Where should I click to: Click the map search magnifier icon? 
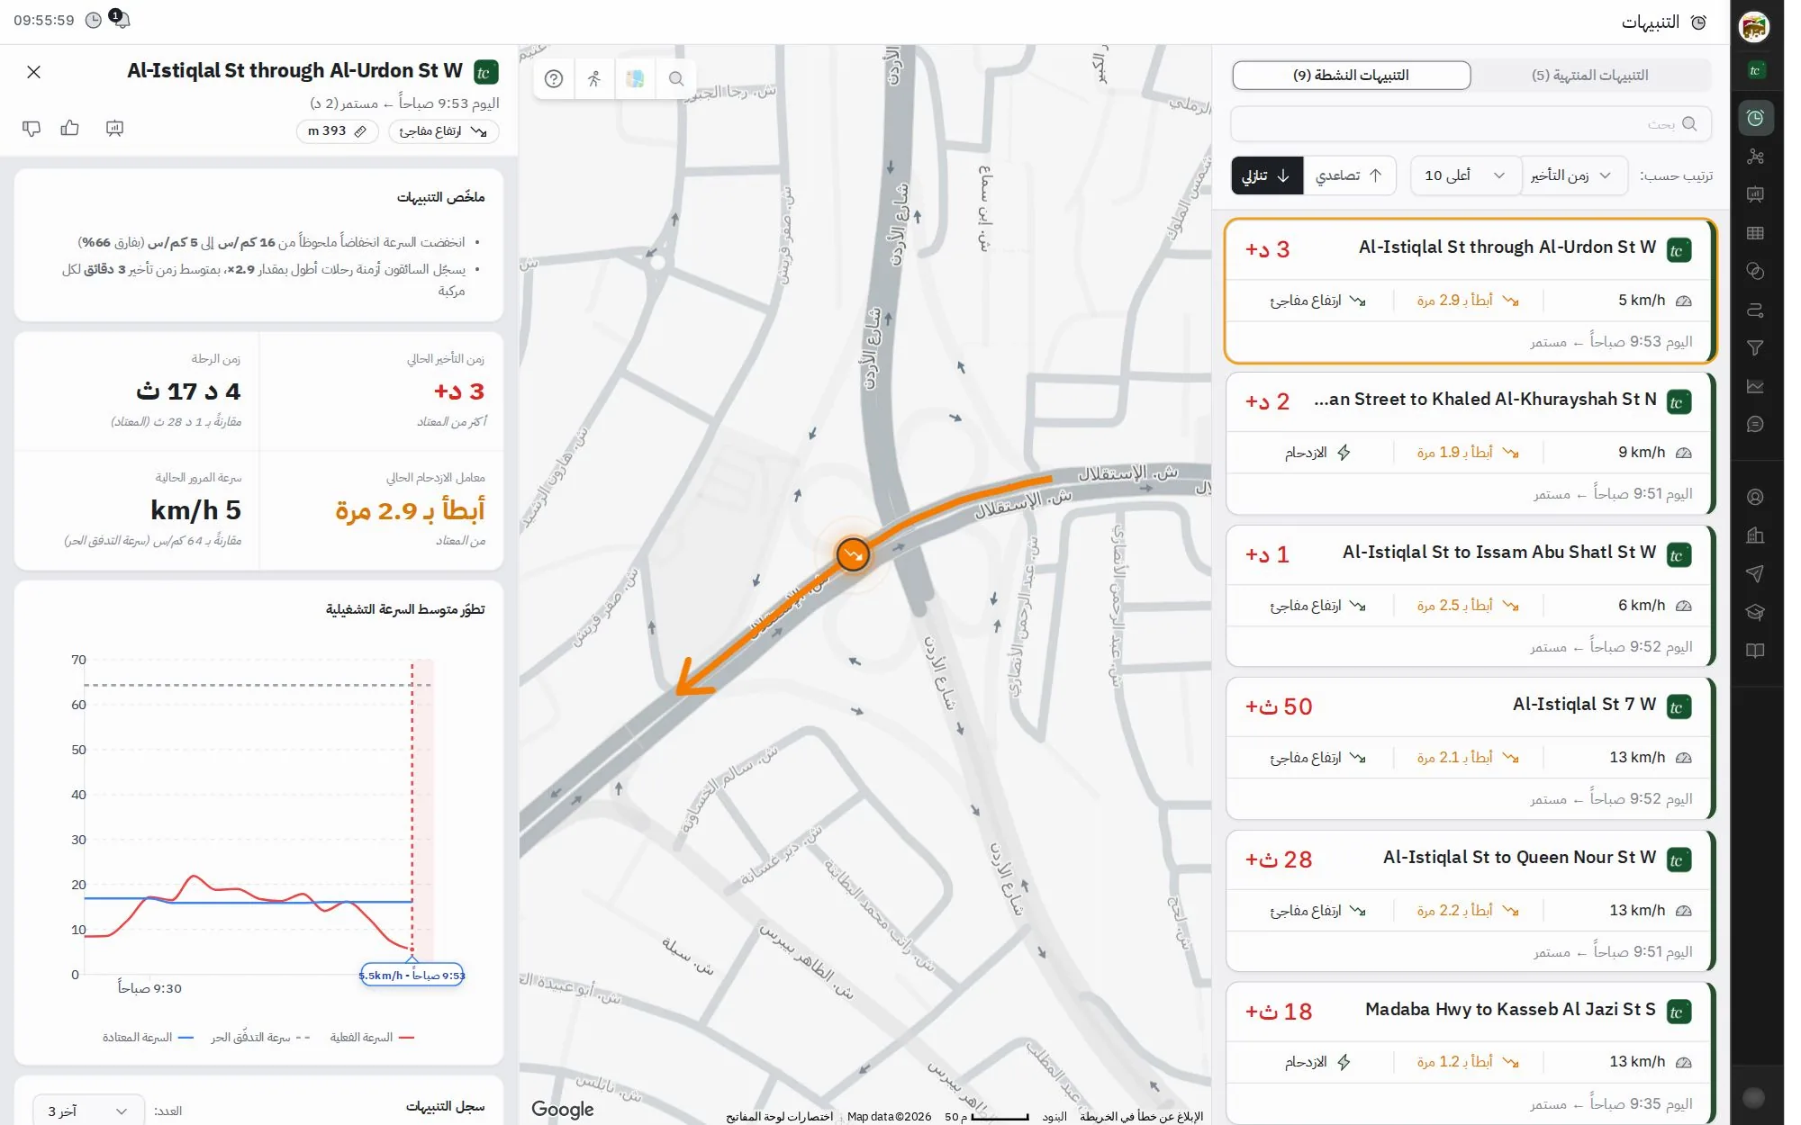point(676,79)
